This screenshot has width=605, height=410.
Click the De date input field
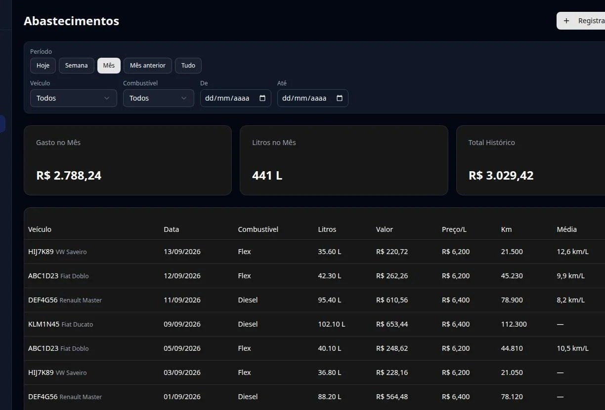coord(236,98)
